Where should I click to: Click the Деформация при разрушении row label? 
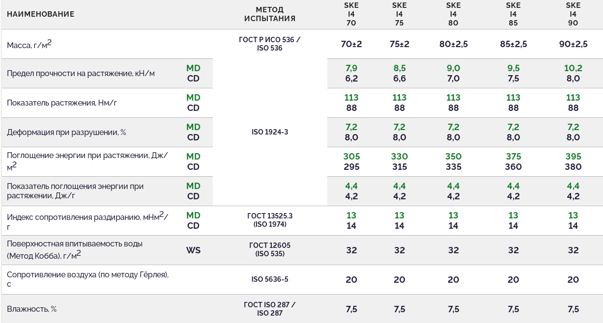click(66, 133)
